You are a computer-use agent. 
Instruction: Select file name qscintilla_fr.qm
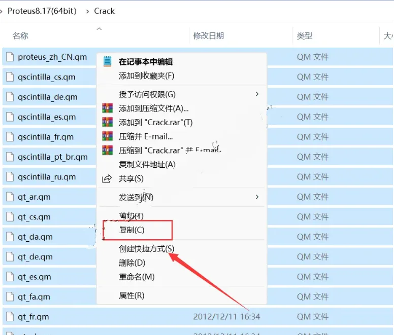(x=46, y=137)
